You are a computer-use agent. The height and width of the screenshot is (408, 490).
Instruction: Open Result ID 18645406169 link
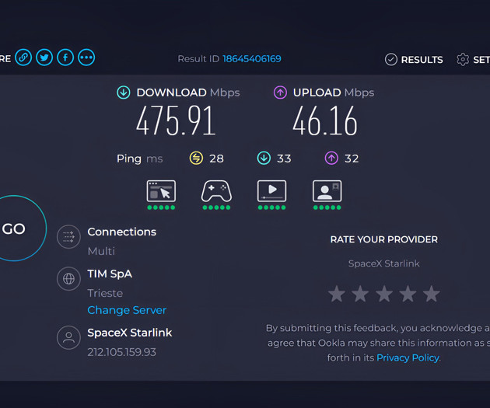(x=252, y=59)
